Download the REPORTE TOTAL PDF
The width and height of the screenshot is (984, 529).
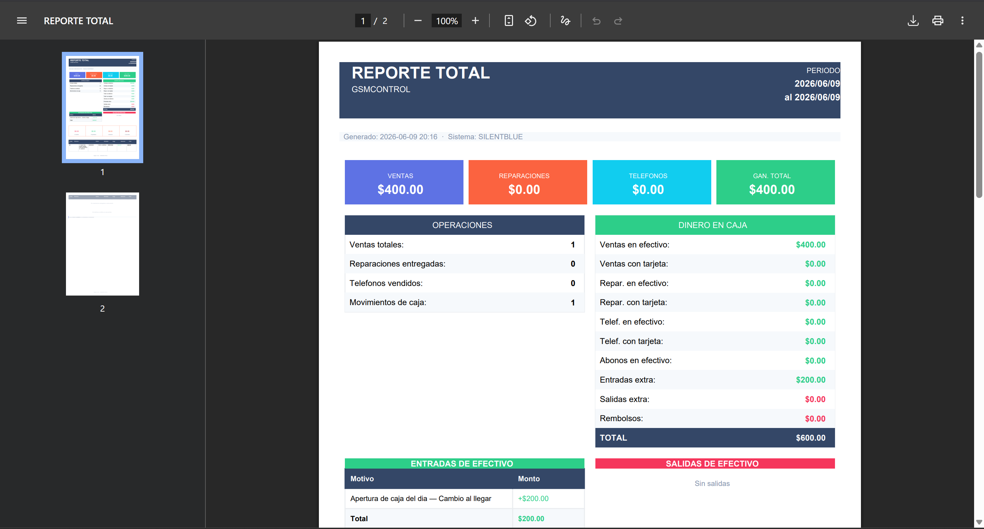pos(913,20)
